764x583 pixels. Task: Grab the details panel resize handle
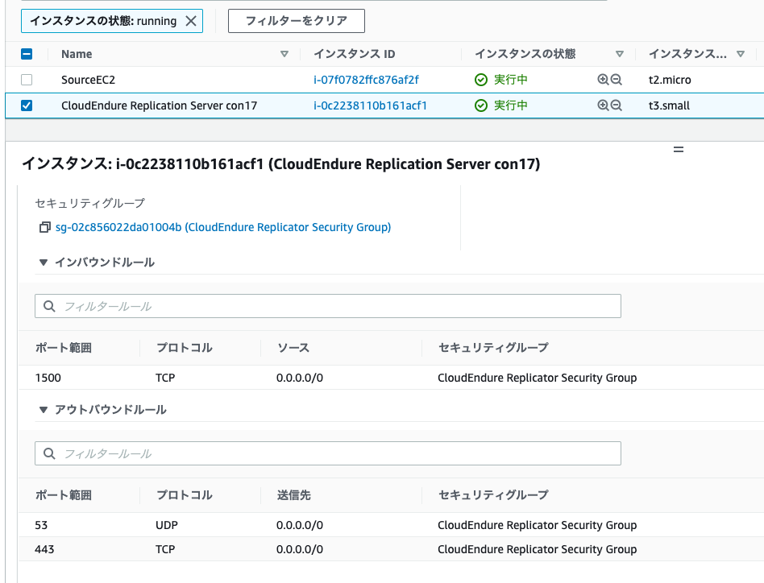coord(679,150)
